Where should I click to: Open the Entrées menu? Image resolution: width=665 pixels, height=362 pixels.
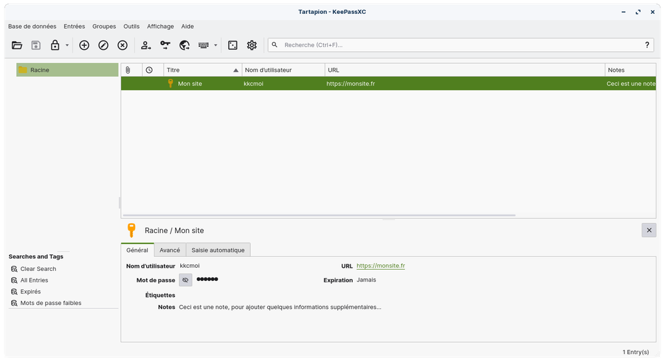[74, 27]
